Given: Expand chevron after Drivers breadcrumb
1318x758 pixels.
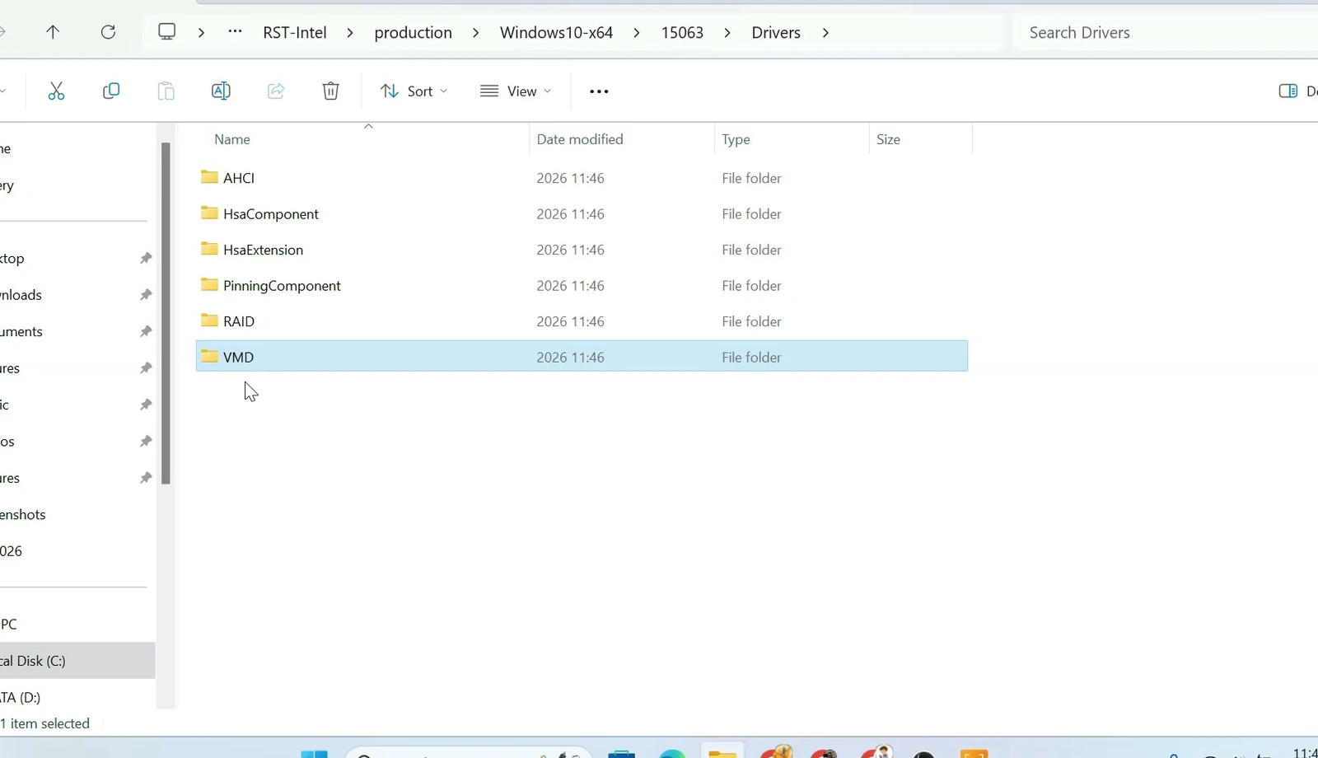Looking at the screenshot, I should pyautogui.click(x=825, y=33).
